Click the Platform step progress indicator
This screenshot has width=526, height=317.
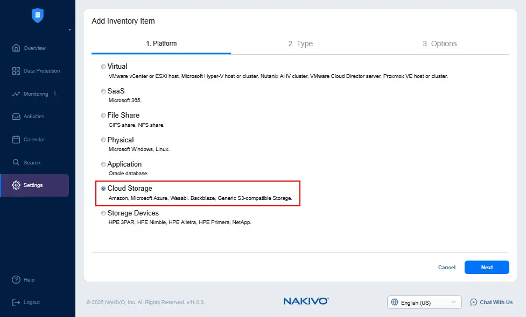(162, 44)
